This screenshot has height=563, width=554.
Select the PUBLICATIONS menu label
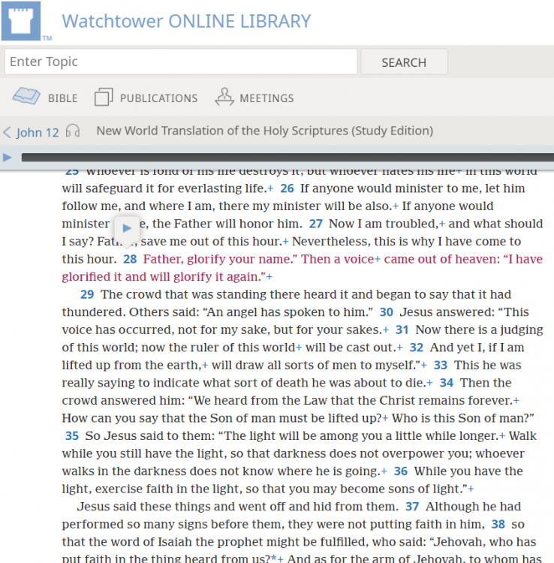pyautogui.click(x=158, y=98)
